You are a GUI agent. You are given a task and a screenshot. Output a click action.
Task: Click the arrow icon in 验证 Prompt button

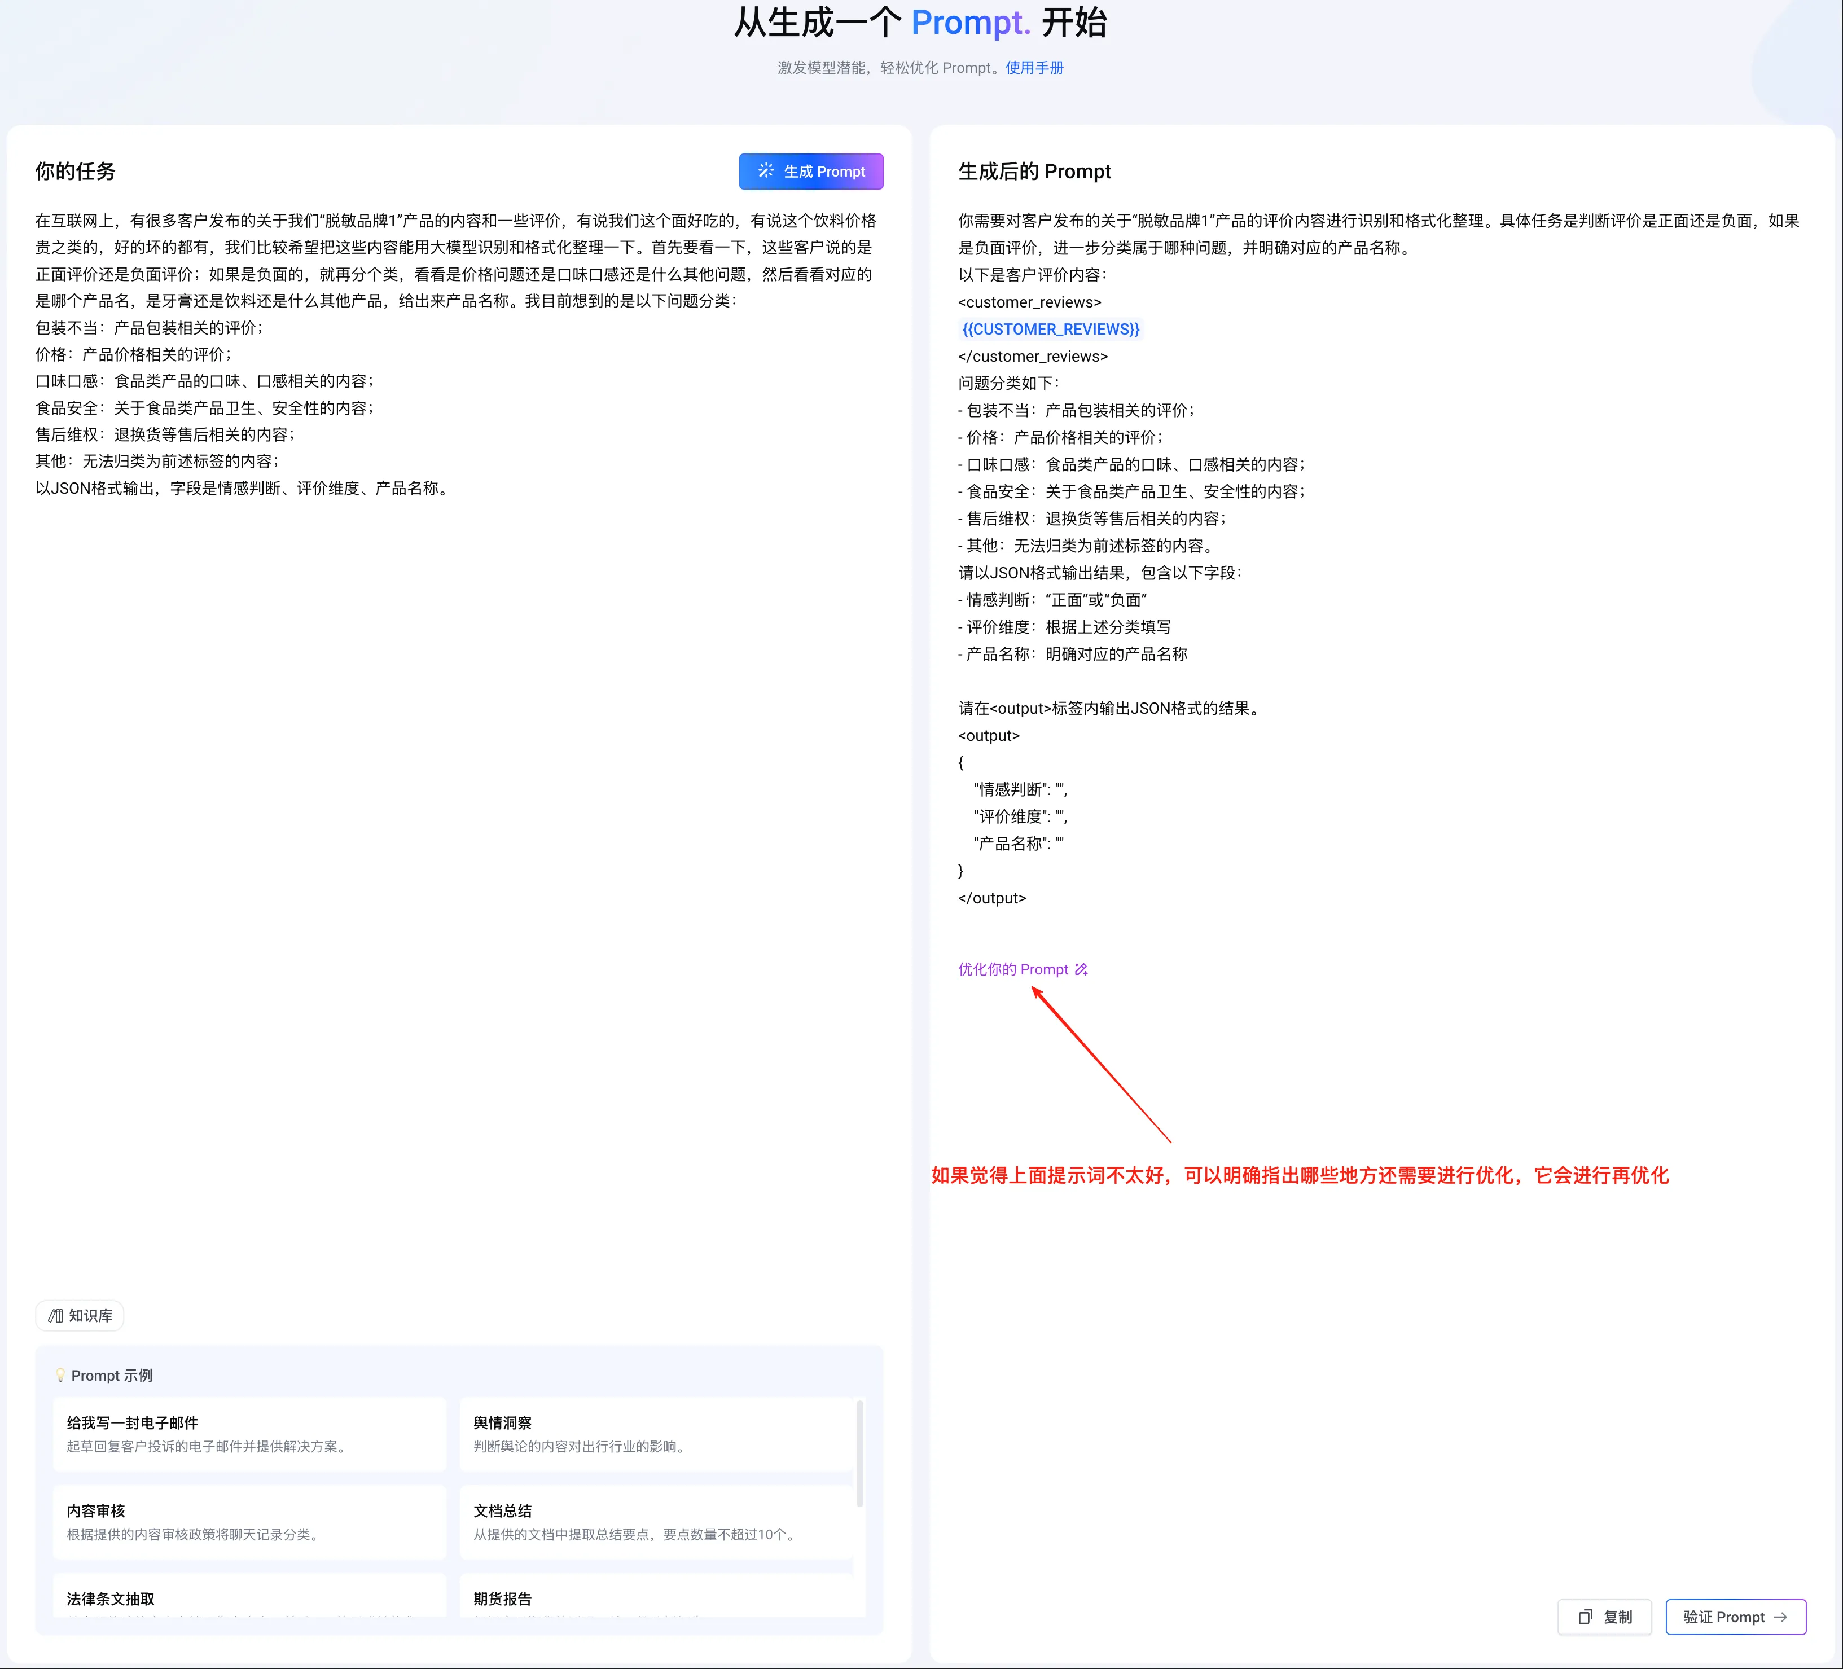(1780, 1617)
